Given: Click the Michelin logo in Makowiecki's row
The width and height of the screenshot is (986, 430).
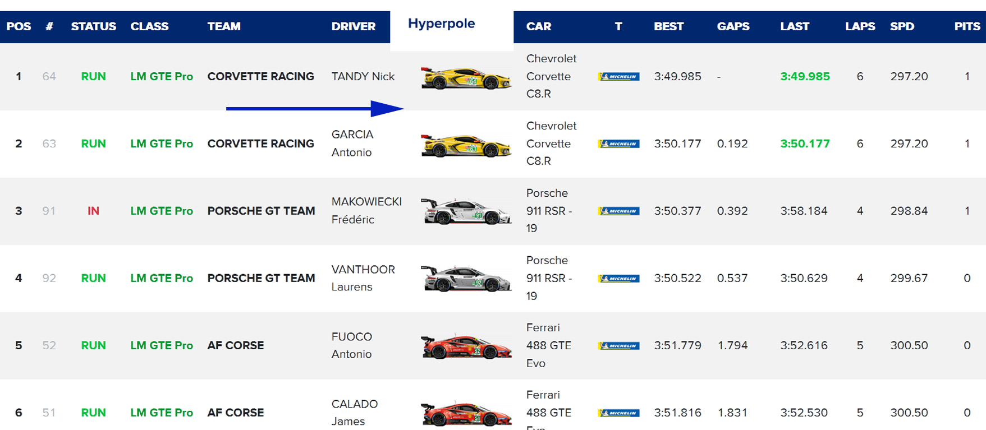Looking at the screenshot, I should pyautogui.click(x=618, y=211).
